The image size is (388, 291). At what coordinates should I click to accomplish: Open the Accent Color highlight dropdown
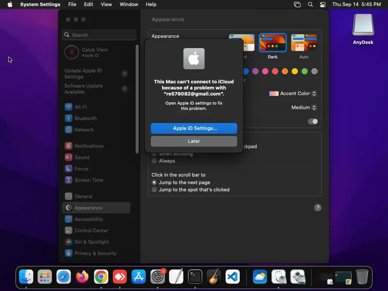[x=293, y=94]
